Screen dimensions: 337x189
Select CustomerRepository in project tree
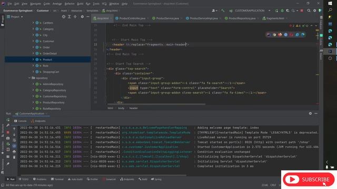[x=55, y=97]
